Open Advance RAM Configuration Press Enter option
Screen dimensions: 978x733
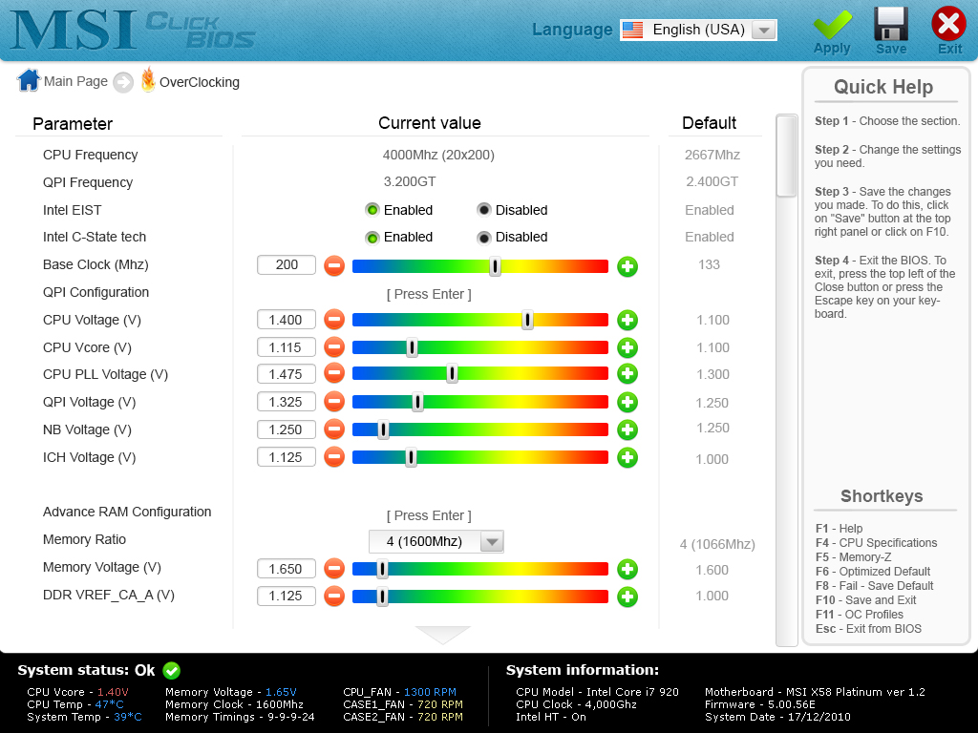429,515
